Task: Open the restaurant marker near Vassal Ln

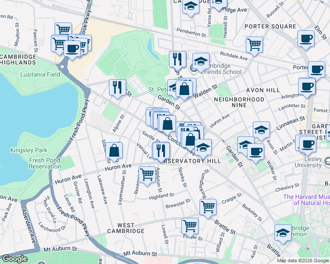Action: click(x=161, y=151)
